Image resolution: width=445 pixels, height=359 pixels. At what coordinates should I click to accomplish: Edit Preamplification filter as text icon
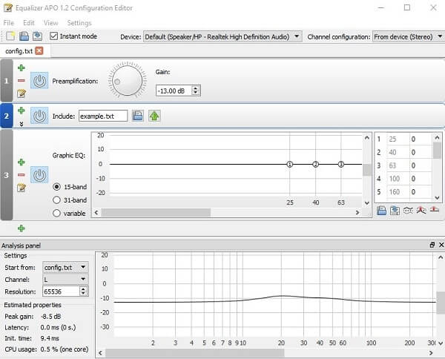[x=22, y=93]
